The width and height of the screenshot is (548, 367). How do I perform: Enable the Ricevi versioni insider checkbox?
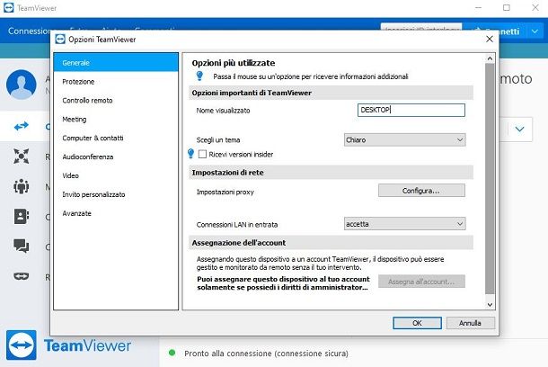(x=202, y=154)
